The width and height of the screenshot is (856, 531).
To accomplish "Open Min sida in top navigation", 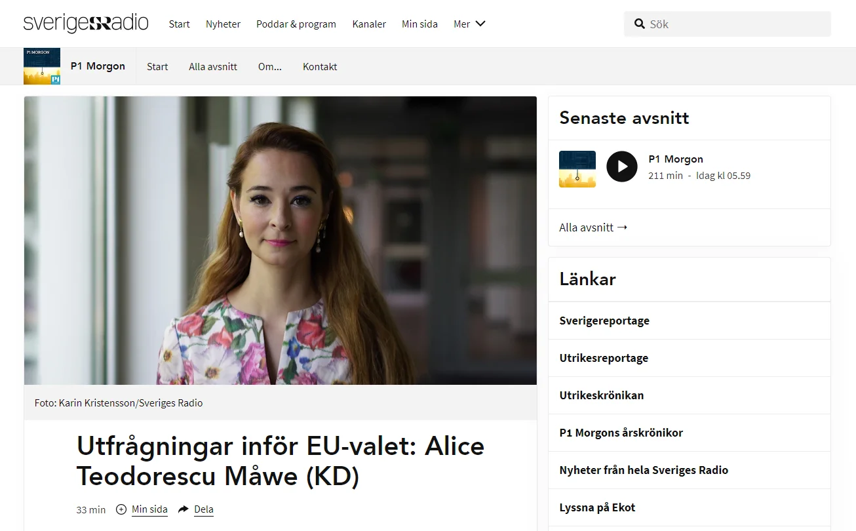I will (x=419, y=24).
